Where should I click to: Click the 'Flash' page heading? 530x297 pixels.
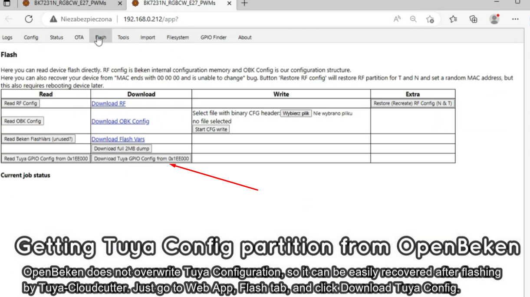9,55
